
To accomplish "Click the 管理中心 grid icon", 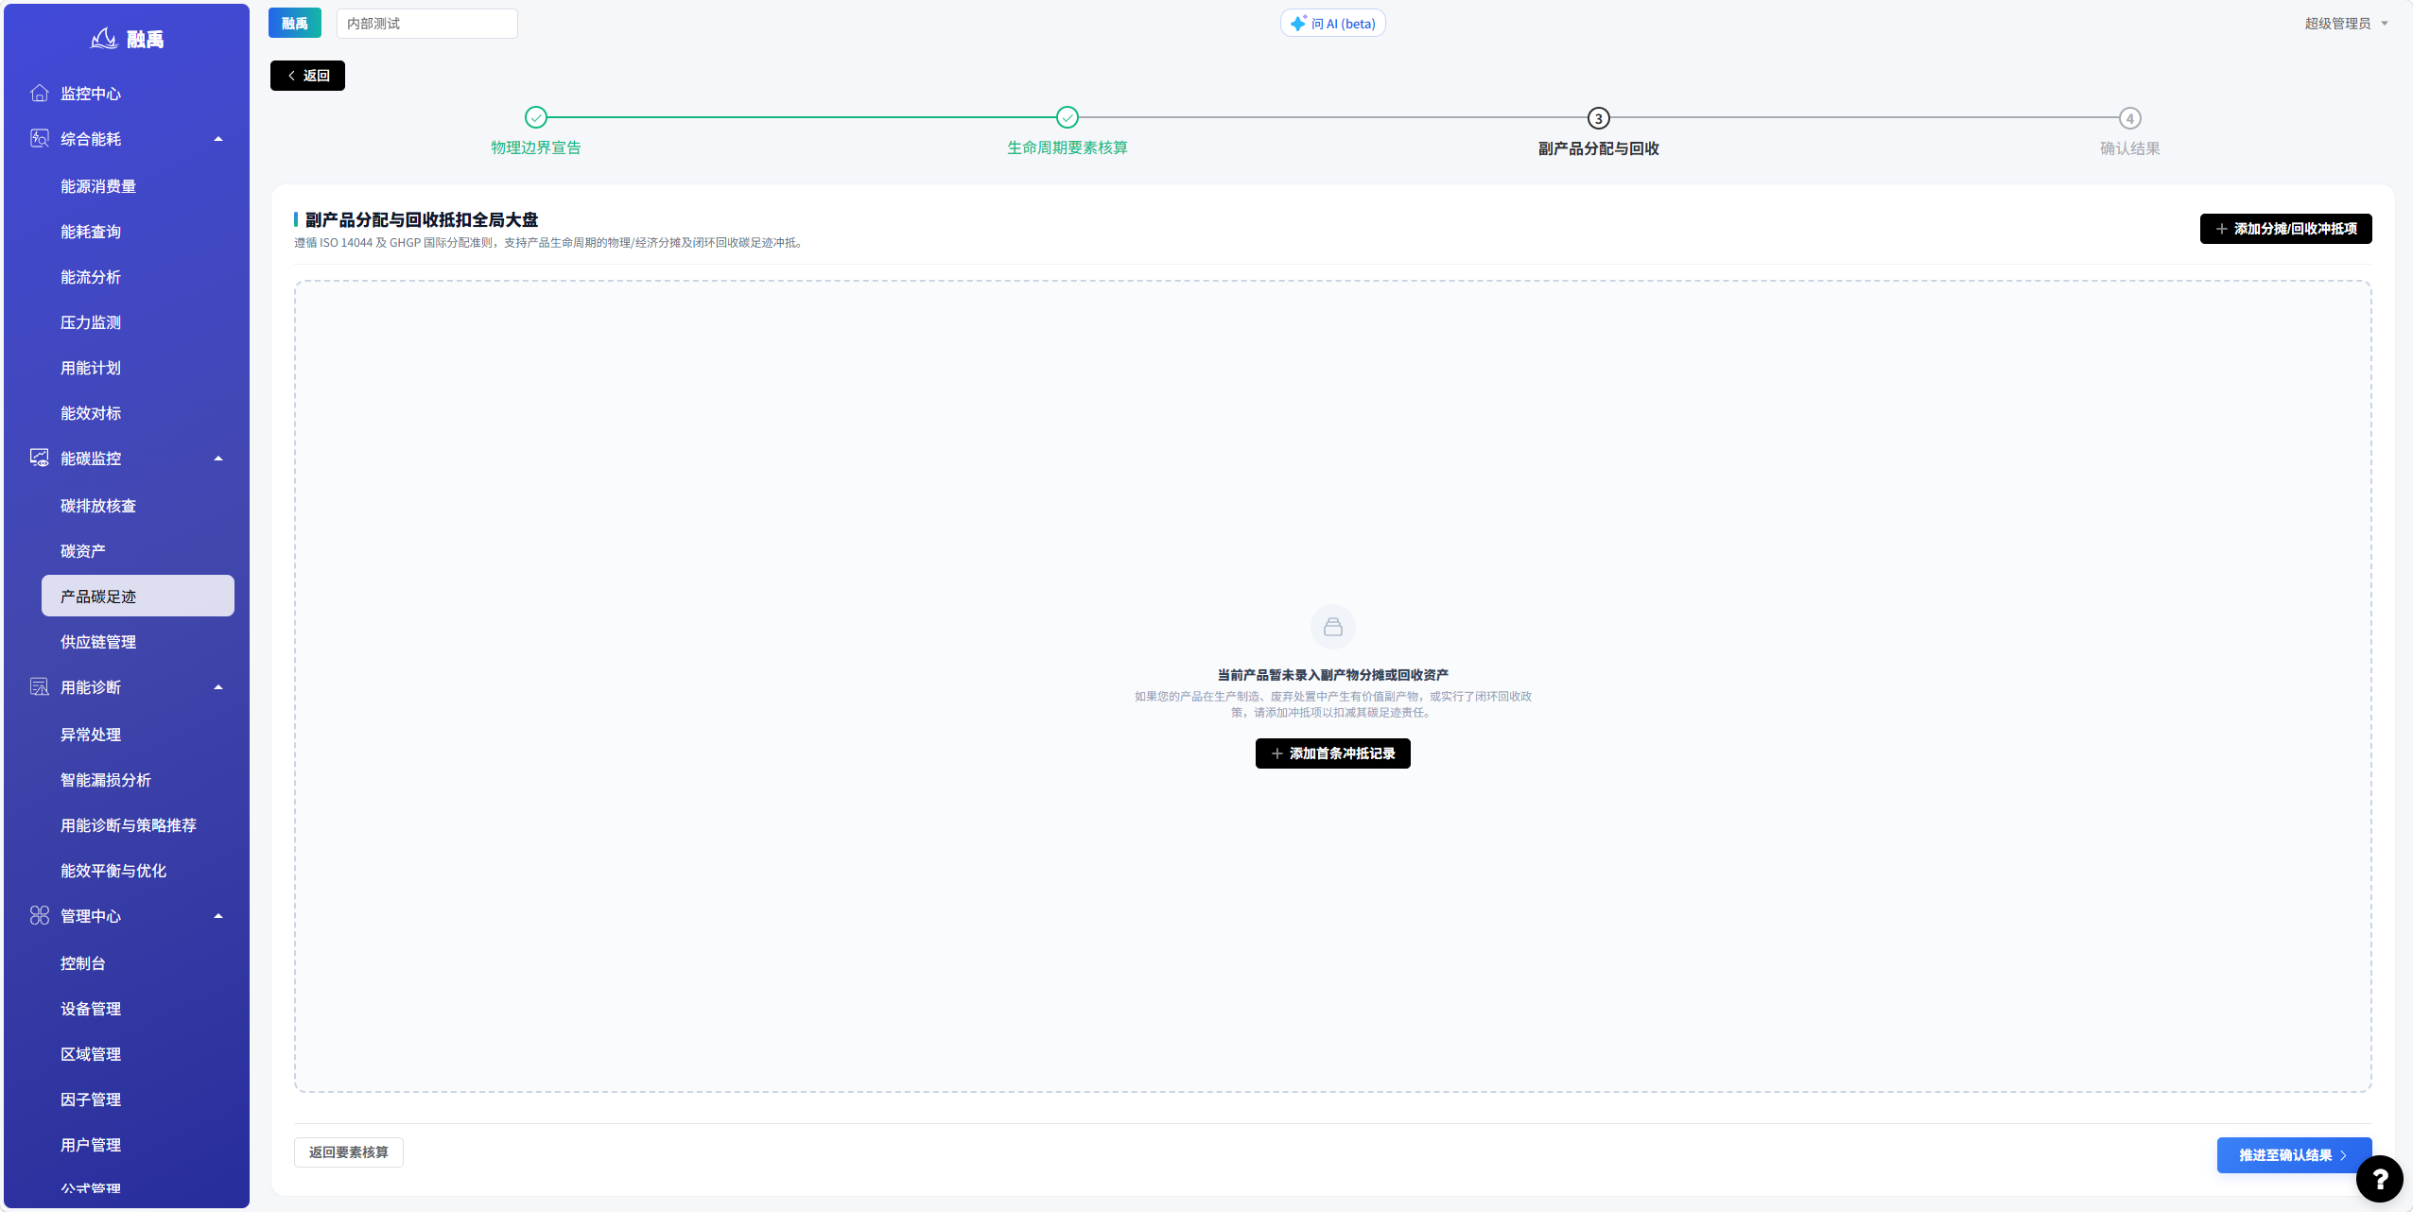I will tap(40, 915).
